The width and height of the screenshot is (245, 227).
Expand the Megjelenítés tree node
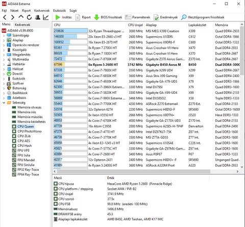[x=4, y=55]
